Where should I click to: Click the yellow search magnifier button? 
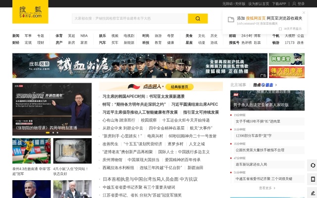tap(198, 19)
